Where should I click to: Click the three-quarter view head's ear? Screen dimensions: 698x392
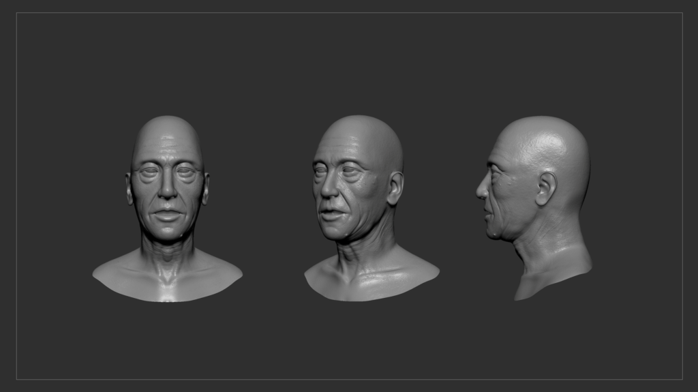tap(395, 188)
